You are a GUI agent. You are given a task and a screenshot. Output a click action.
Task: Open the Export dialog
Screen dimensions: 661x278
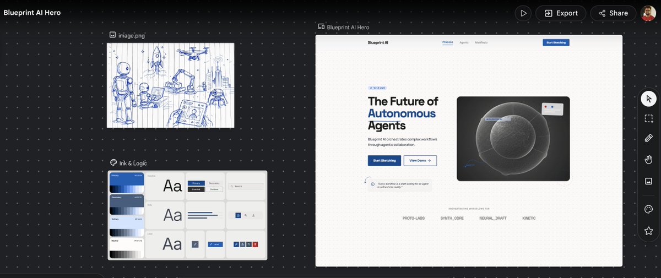coord(561,13)
